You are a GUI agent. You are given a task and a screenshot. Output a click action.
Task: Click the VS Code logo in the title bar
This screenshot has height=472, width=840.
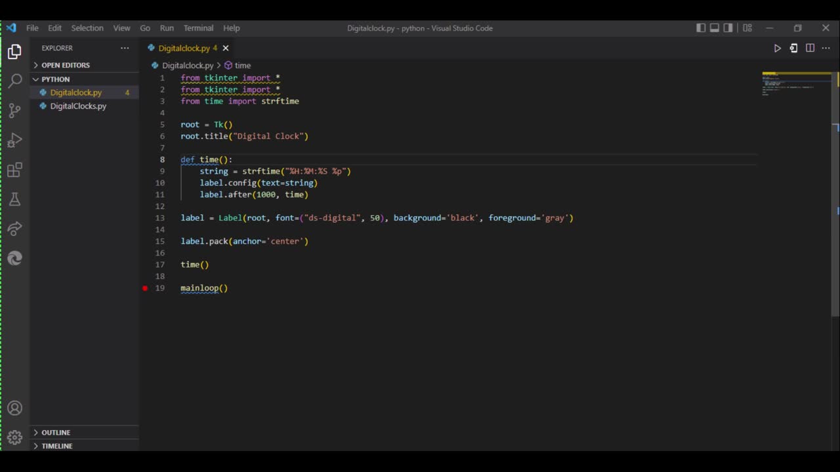tap(11, 28)
